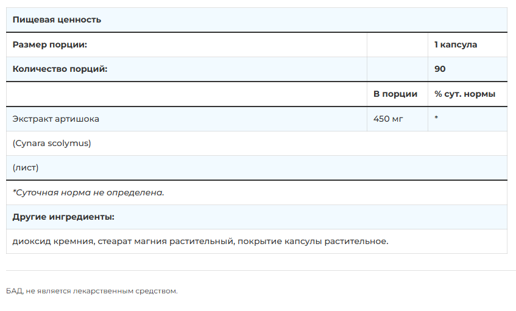This screenshot has height=311, width=516.
Task: Click the 'Суточная норма не определена' footnote
Action: [88, 192]
